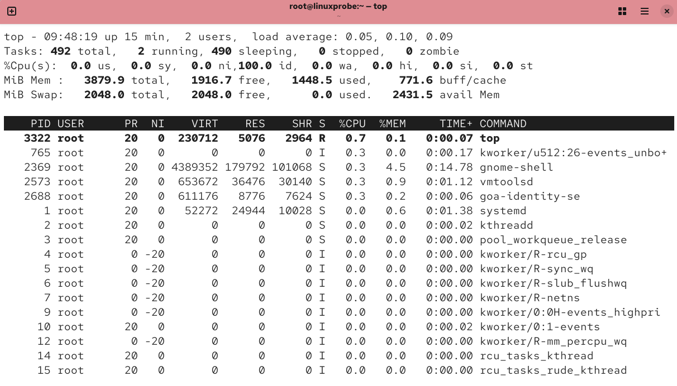677x386 pixels.
Task: Select the vmtoolsd process name
Action: click(506, 182)
